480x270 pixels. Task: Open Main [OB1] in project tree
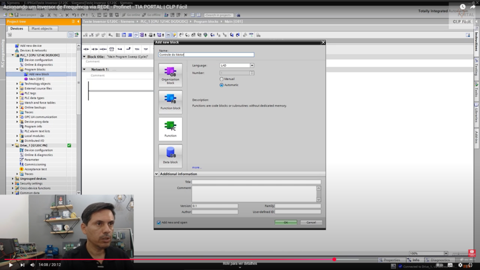coord(37,79)
